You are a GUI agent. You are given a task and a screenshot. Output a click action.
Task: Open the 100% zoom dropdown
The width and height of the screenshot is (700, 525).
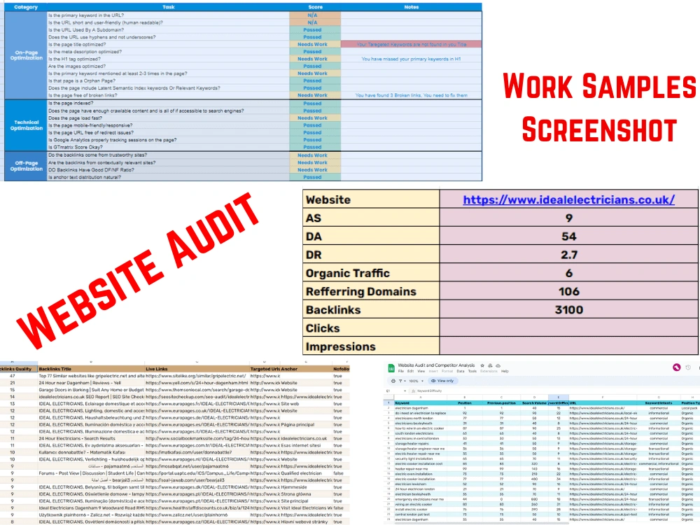tap(416, 381)
